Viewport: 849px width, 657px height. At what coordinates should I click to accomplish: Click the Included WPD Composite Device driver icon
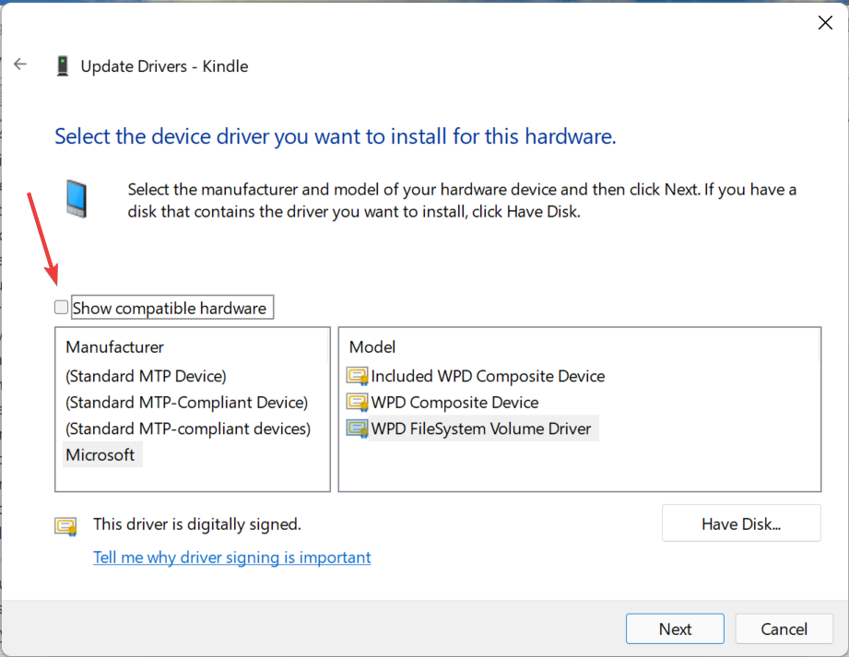[x=357, y=376]
